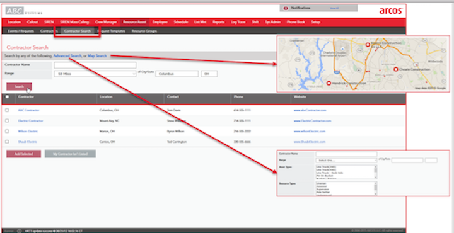Sort by the Contact column header

click(x=173, y=97)
